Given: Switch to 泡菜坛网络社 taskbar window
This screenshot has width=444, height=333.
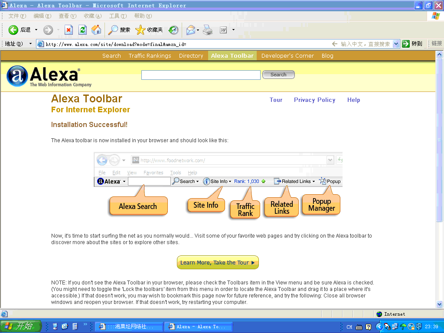Looking at the screenshot, I should click(129, 327).
